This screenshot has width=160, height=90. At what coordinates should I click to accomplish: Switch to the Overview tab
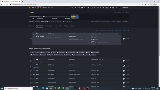32,26
